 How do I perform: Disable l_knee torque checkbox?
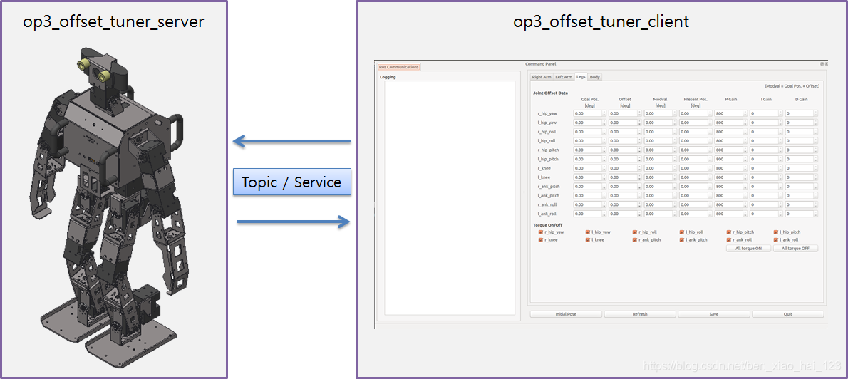588,239
